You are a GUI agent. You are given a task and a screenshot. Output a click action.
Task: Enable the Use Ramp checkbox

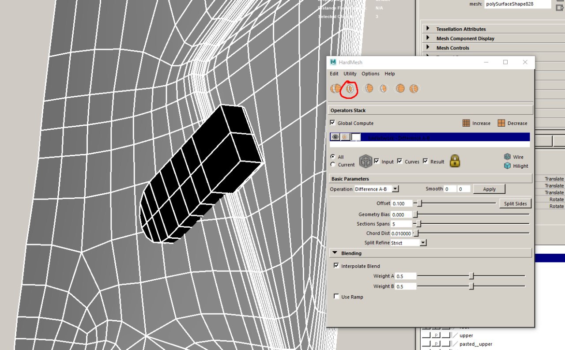coord(337,297)
